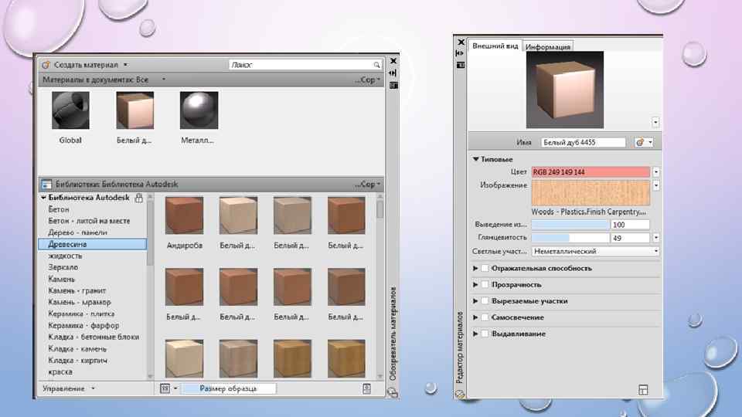
Task: Click the Create Material sphere icon
Action: (46, 66)
